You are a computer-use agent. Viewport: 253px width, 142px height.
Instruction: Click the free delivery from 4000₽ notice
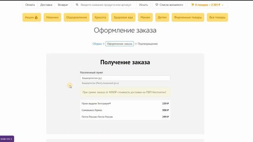coord(125,92)
